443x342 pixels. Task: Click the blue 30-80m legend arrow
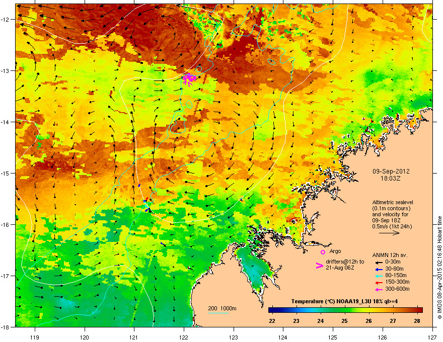pos(378,269)
